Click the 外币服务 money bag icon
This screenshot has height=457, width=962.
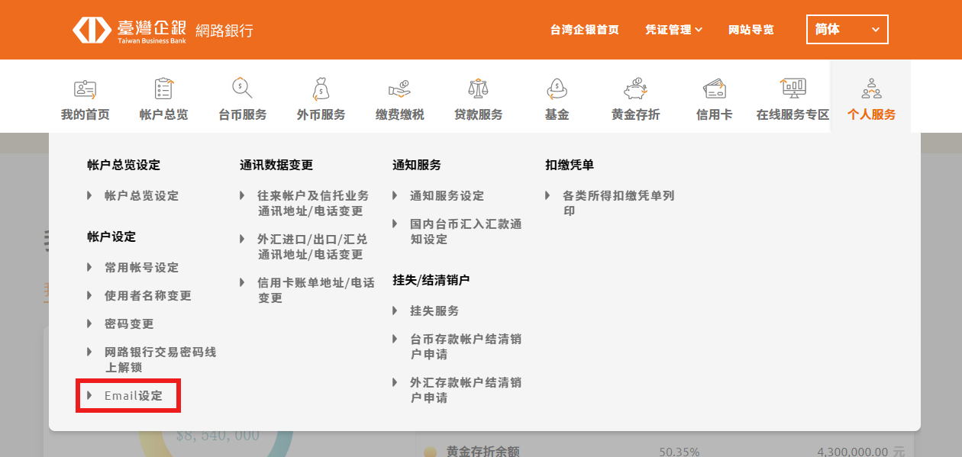coord(321,89)
